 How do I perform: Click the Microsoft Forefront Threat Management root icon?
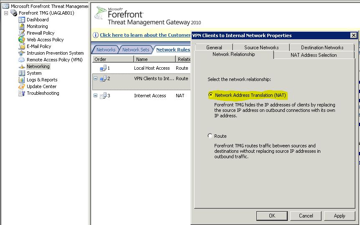(x=6, y=6)
